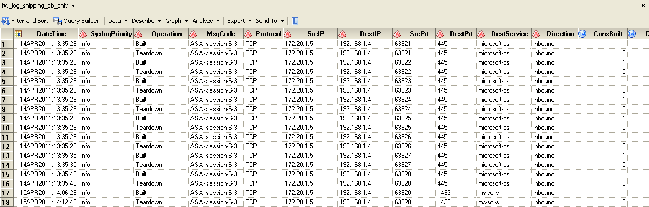Select row 18 by its row header

(7, 202)
